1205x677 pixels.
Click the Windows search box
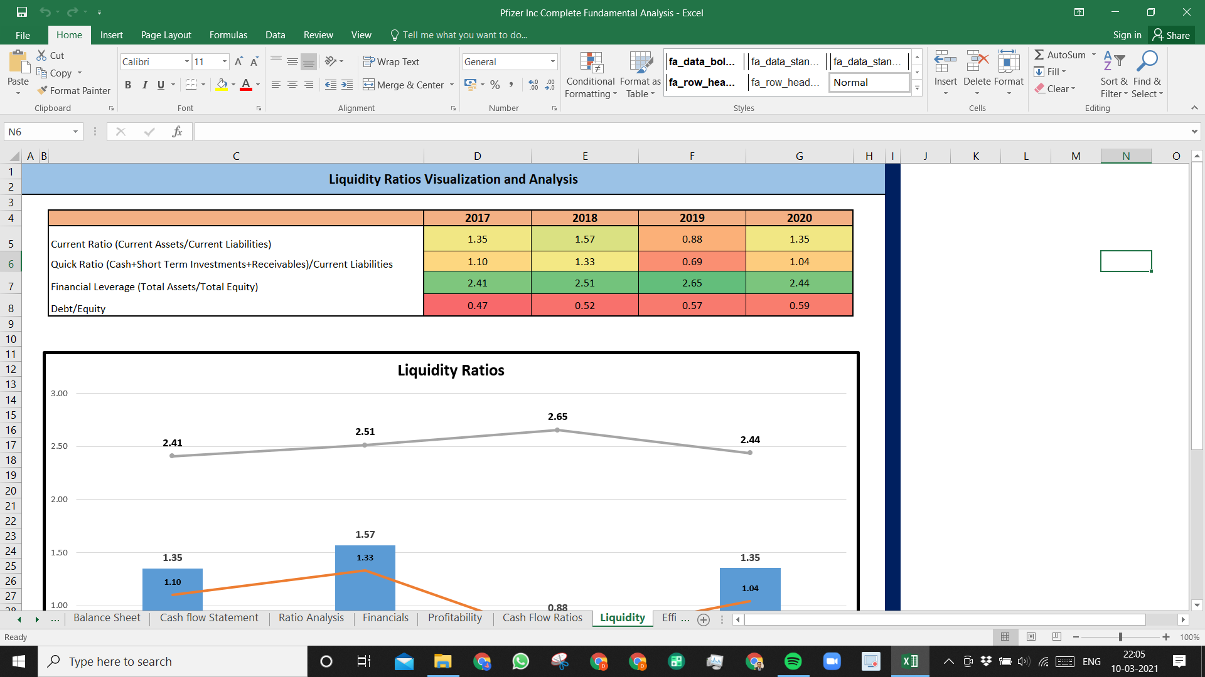pos(173,661)
